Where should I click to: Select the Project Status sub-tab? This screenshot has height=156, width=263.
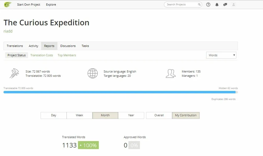pyautogui.click(x=17, y=55)
